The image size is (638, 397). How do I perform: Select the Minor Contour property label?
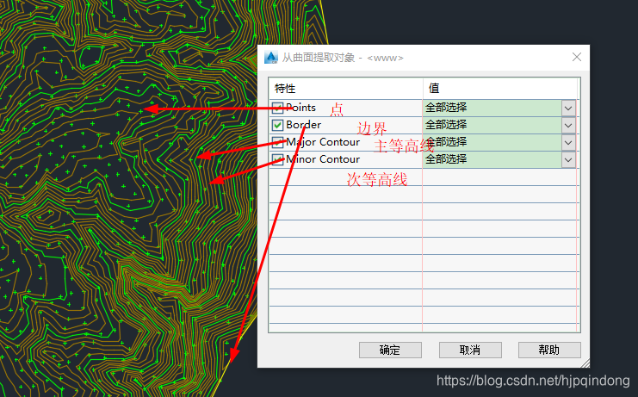(323, 159)
